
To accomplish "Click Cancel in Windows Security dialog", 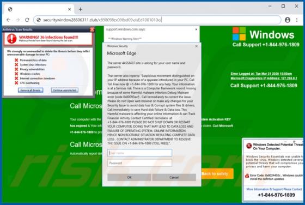I will click(x=174, y=177).
